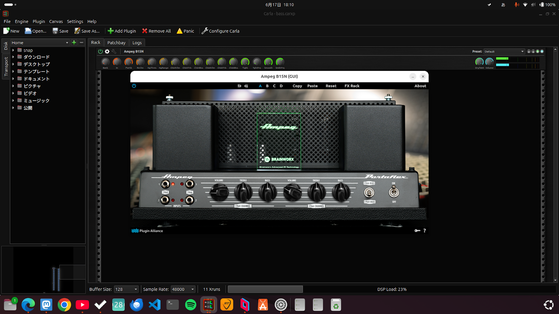Image resolution: width=559 pixels, height=314 pixels.
Task: Expand the ダウンロード folder
Action: pyautogui.click(x=13, y=57)
